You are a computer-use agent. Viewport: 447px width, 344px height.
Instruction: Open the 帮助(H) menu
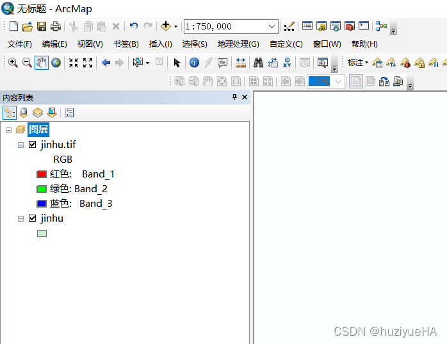tap(364, 44)
